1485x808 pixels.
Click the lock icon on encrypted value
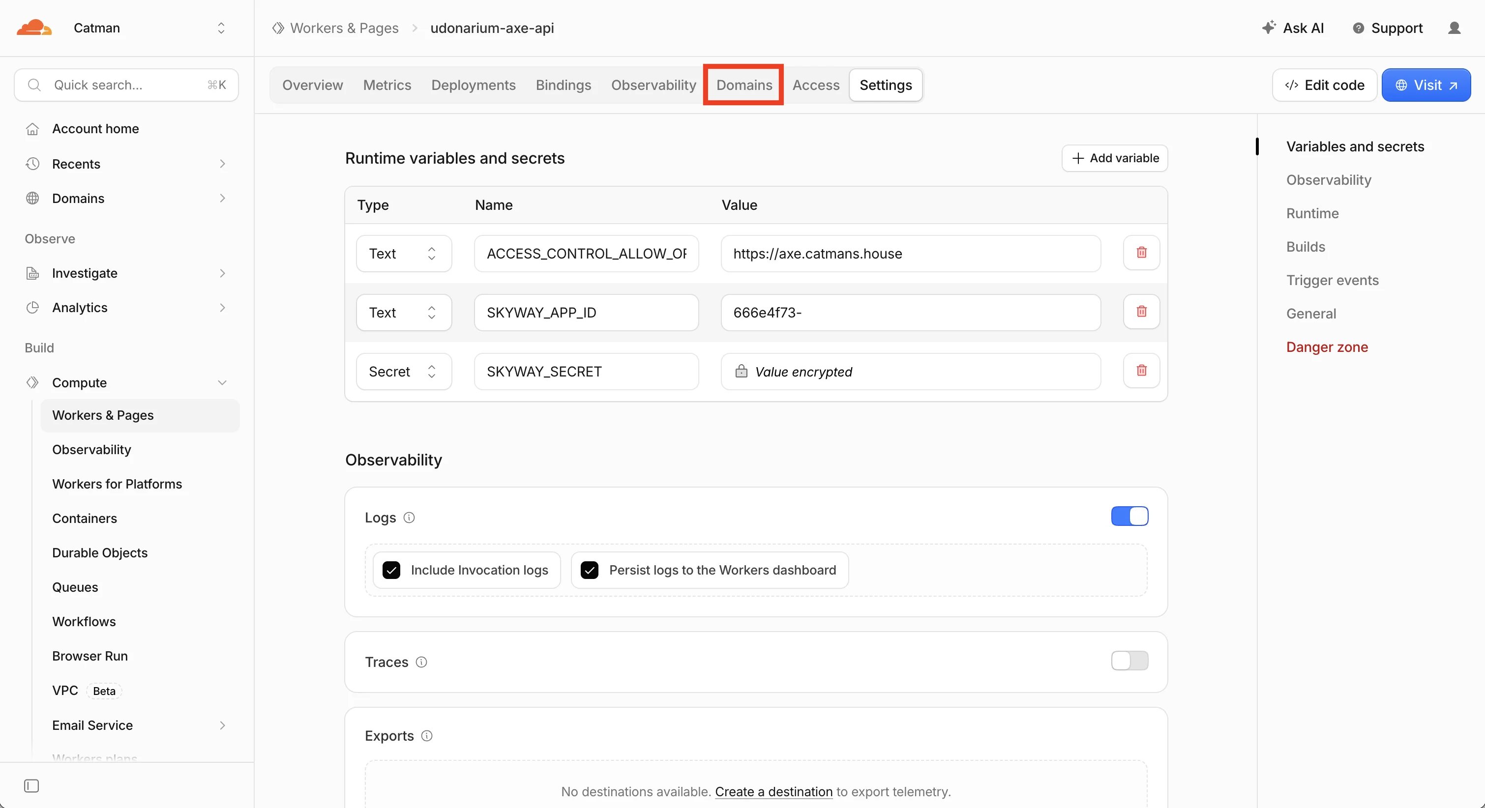tap(742, 371)
